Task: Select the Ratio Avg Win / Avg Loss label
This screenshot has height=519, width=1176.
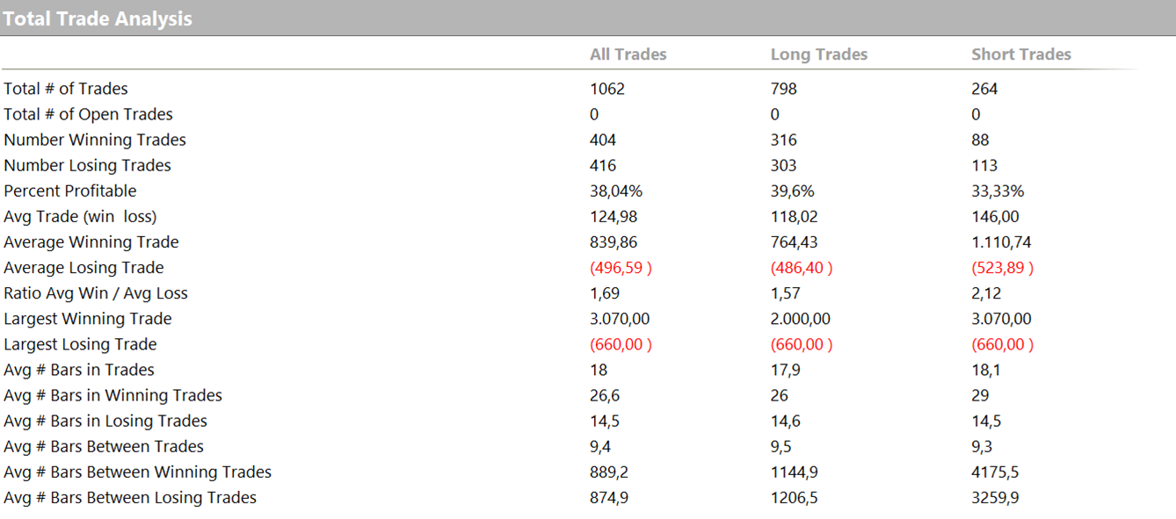Action: [x=96, y=293]
